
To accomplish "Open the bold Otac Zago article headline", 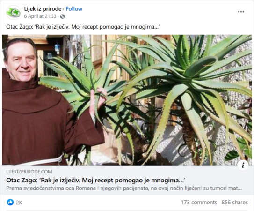I will click(95, 181).
